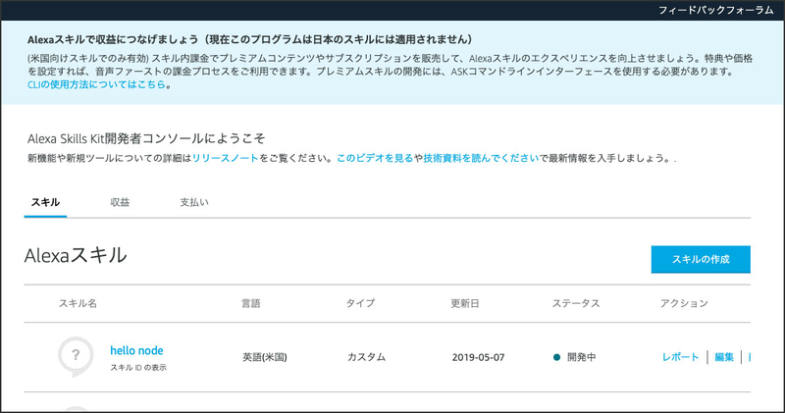
Task: Select the スキル tab
Action: pos(45,202)
